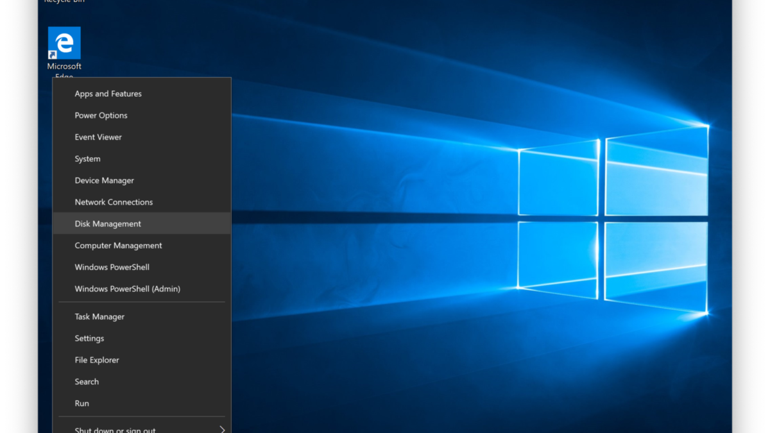Select Settings in the quick menu
This screenshot has height=433, width=770.
tap(89, 339)
